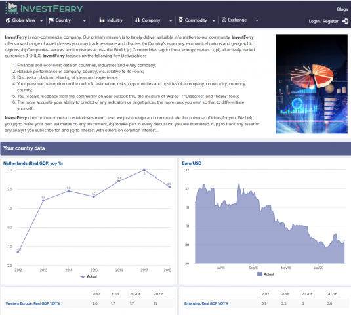Click the financial charts promo image
The width and height of the screenshot is (351, 315).
(312, 84)
